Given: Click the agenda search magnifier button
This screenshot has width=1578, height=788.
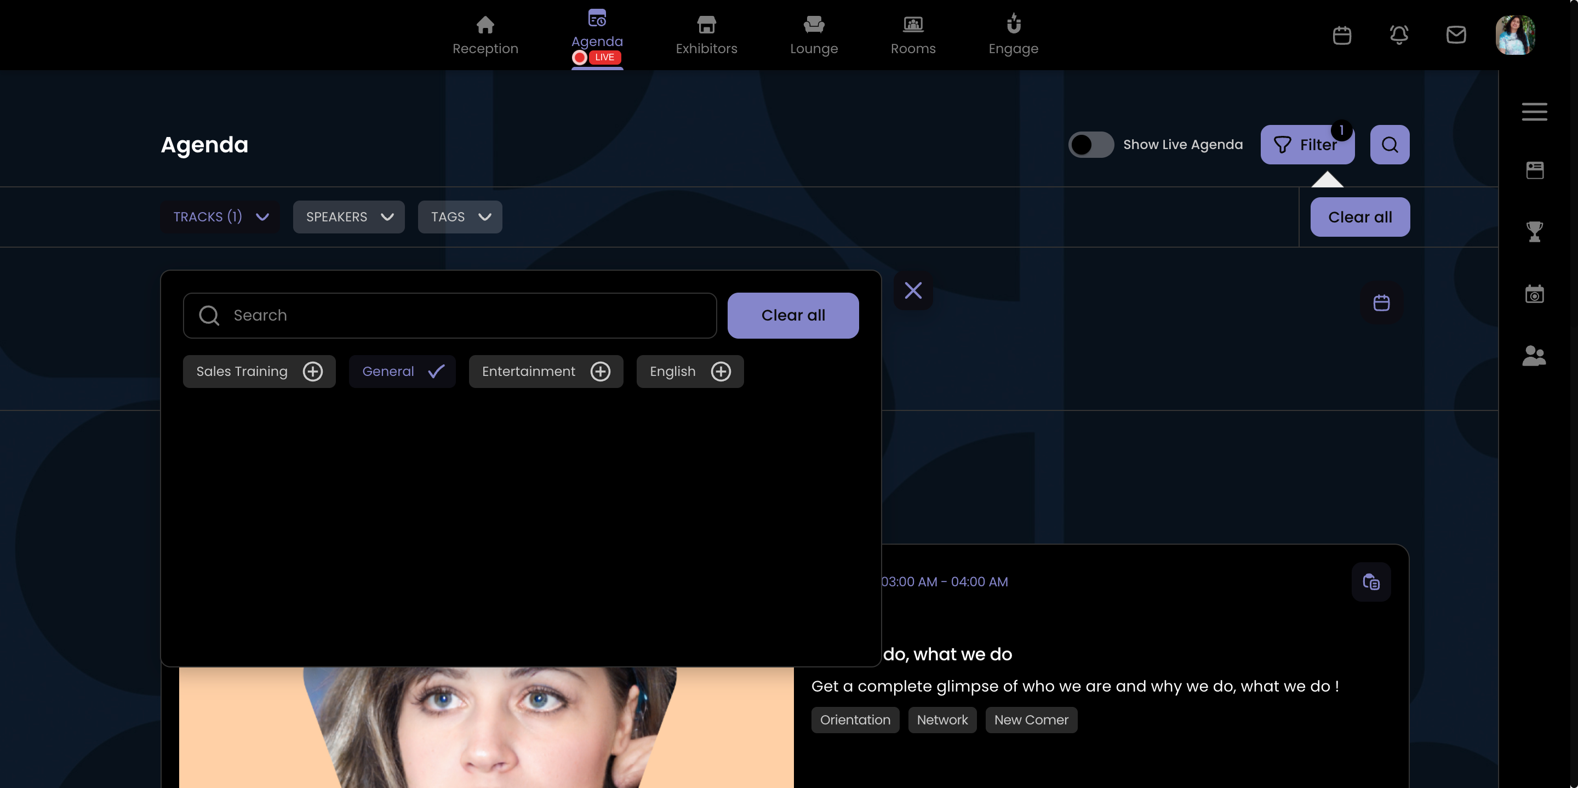Looking at the screenshot, I should [x=1390, y=145].
